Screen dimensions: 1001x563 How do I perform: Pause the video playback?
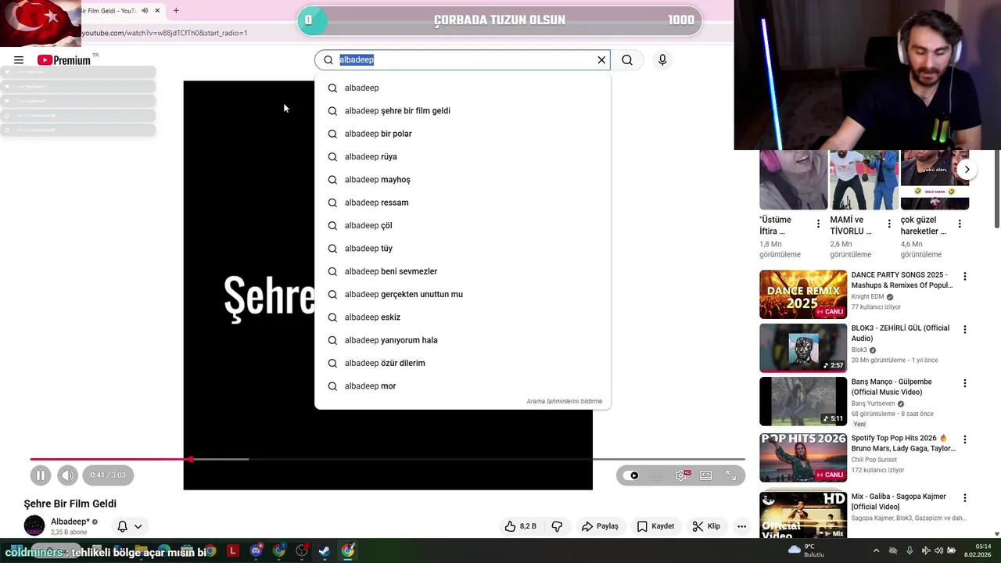click(x=41, y=475)
